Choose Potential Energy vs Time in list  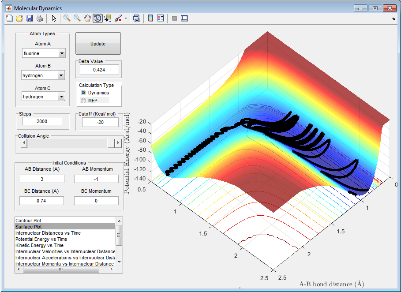click(x=41, y=239)
